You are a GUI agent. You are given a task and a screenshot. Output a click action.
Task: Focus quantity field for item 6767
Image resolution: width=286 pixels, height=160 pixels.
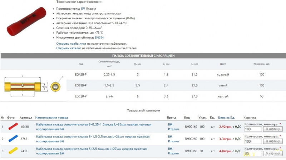click(x=253, y=141)
